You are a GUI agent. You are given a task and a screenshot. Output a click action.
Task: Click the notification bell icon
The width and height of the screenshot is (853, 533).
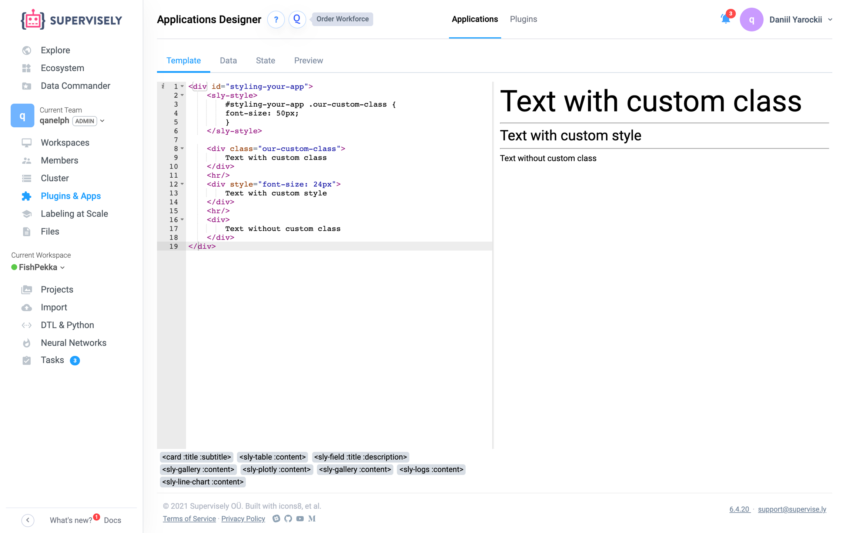click(726, 19)
